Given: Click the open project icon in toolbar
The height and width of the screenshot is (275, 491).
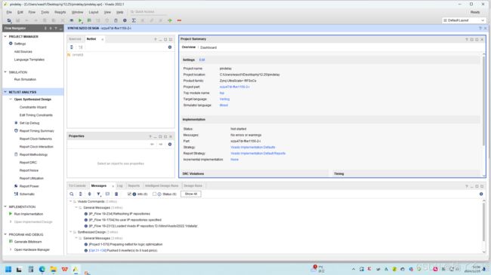Looking at the screenshot, I should (x=9, y=20).
